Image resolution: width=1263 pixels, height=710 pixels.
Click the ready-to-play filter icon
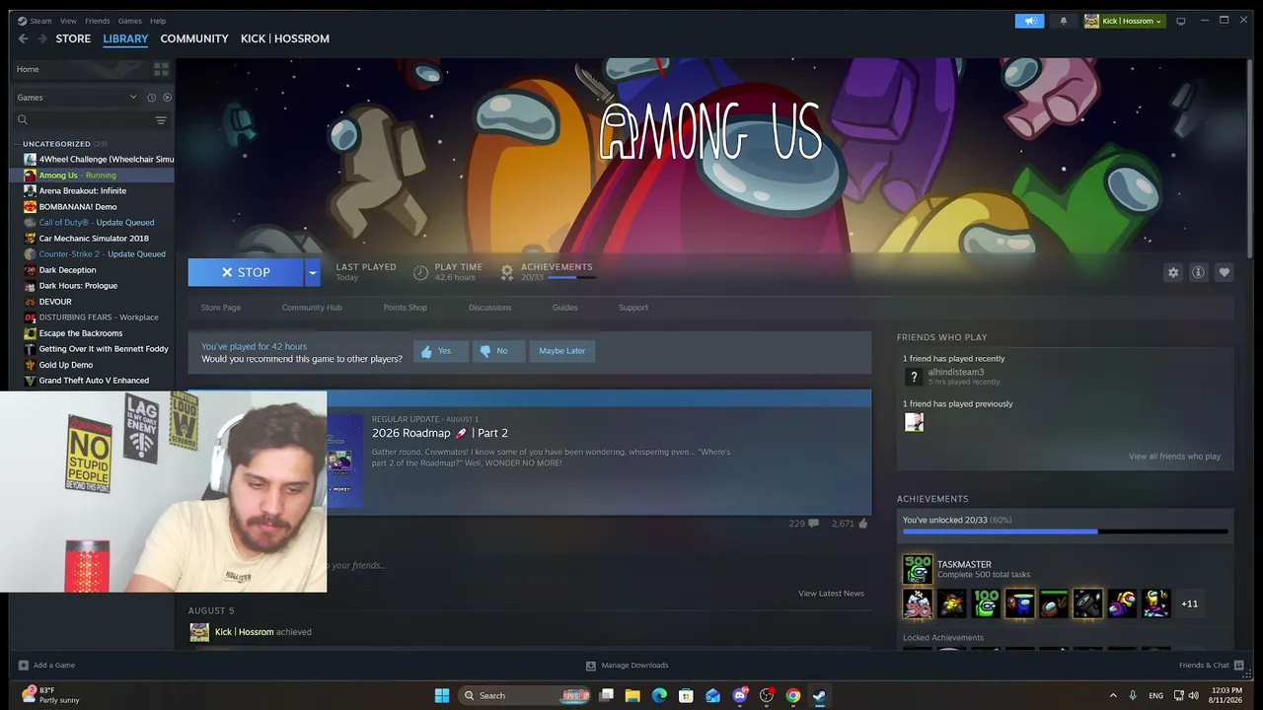coord(167,98)
